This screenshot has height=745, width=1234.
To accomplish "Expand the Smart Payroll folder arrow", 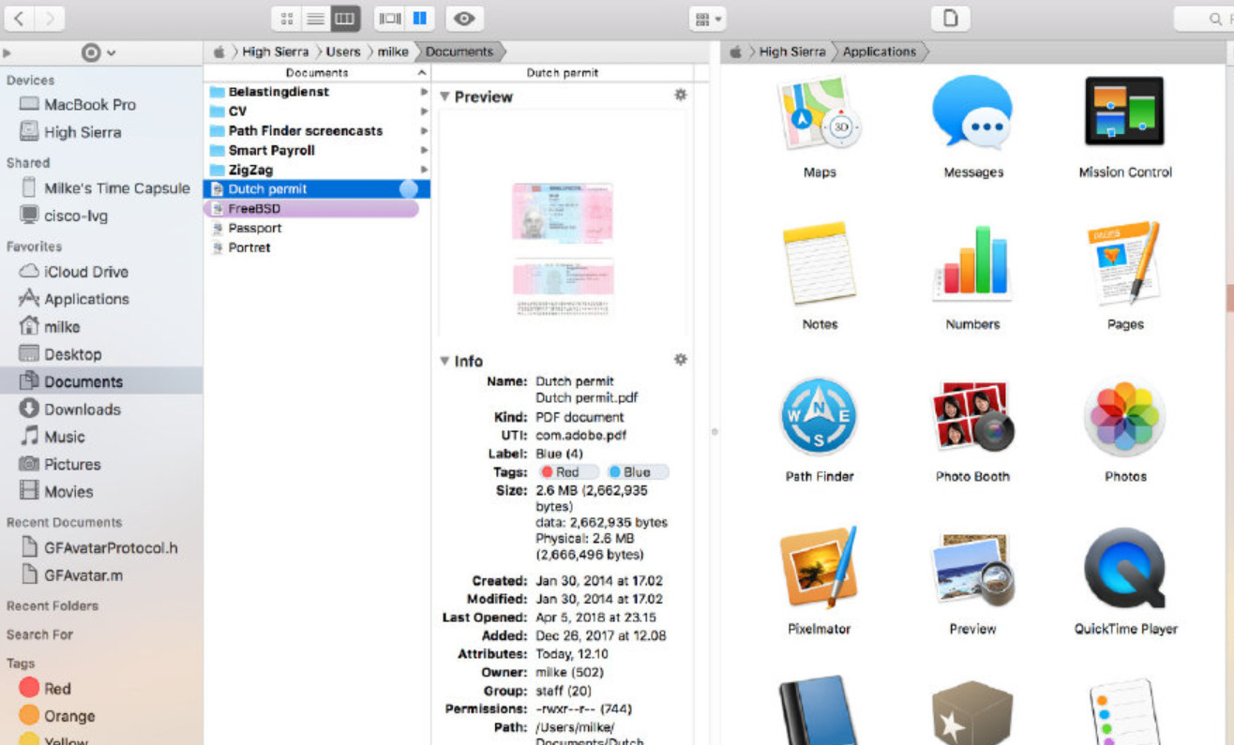I will (x=424, y=150).
